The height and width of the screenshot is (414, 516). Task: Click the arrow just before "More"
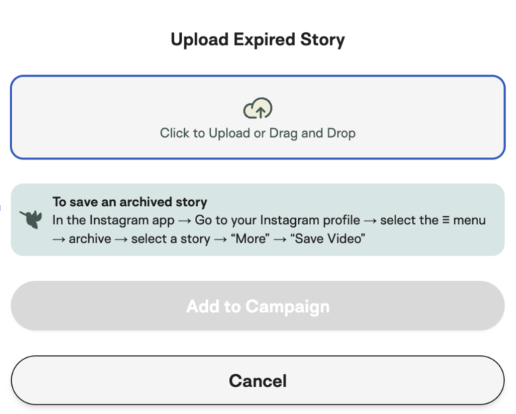click(220, 239)
